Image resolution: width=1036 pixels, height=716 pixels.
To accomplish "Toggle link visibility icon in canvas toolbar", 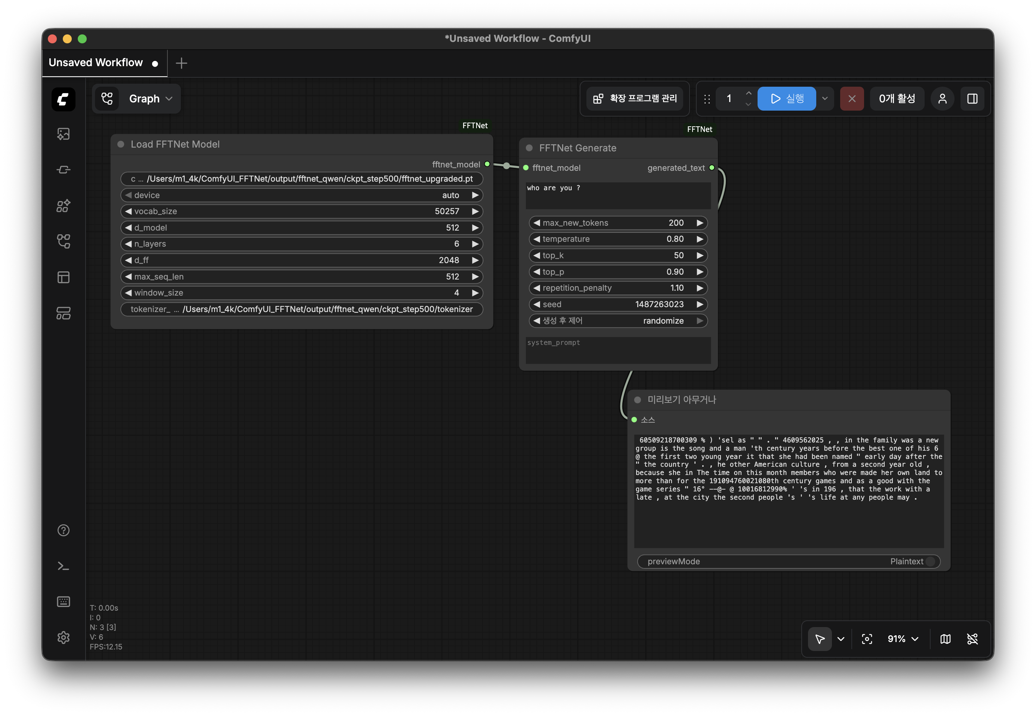I will [x=972, y=639].
